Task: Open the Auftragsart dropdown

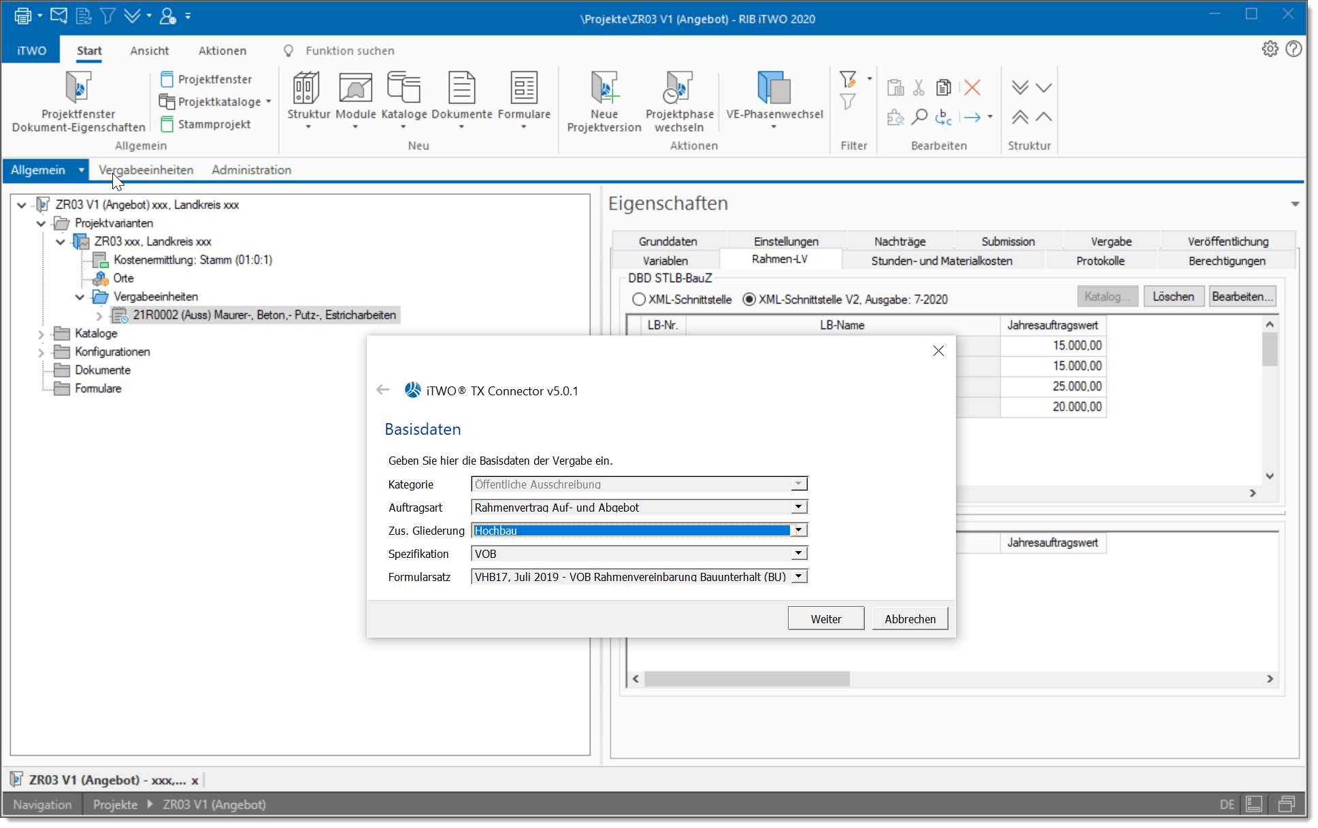Action: 799,507
